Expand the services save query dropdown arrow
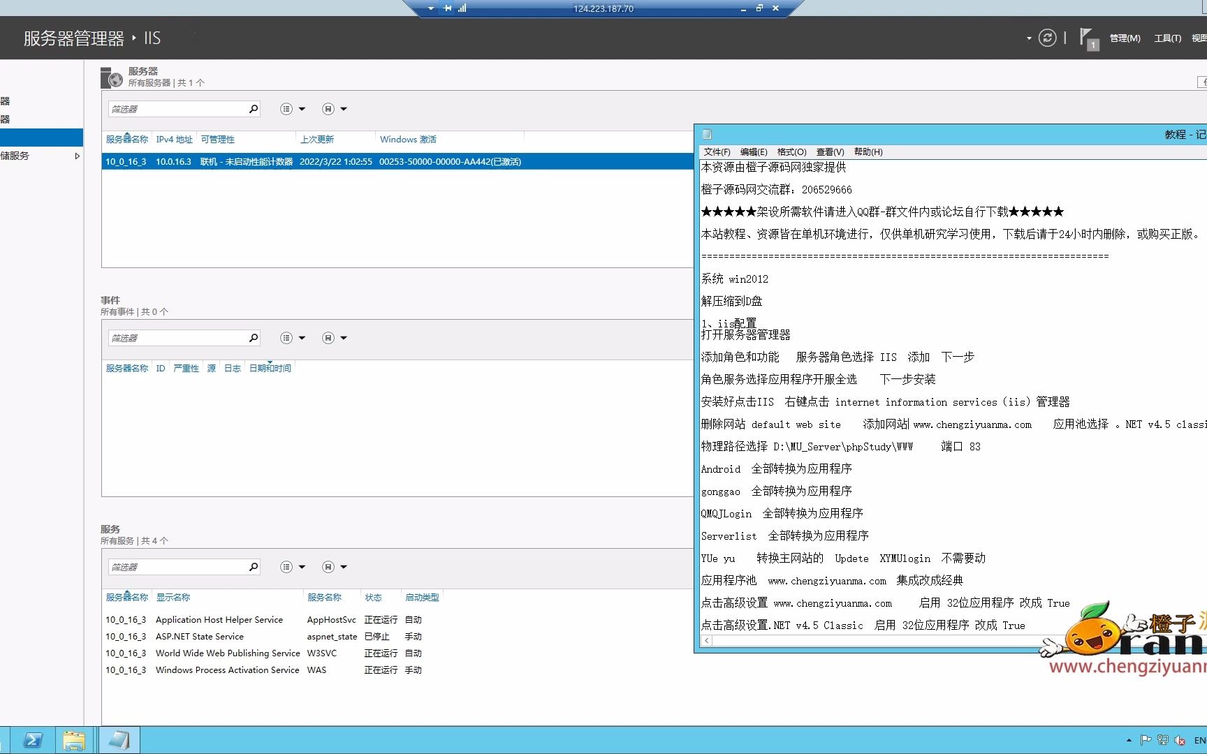The image size is (1207, 754). [x=344, y=567]
